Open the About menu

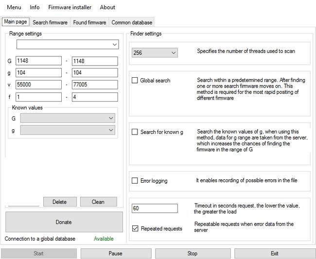click(x=107, y=7)
